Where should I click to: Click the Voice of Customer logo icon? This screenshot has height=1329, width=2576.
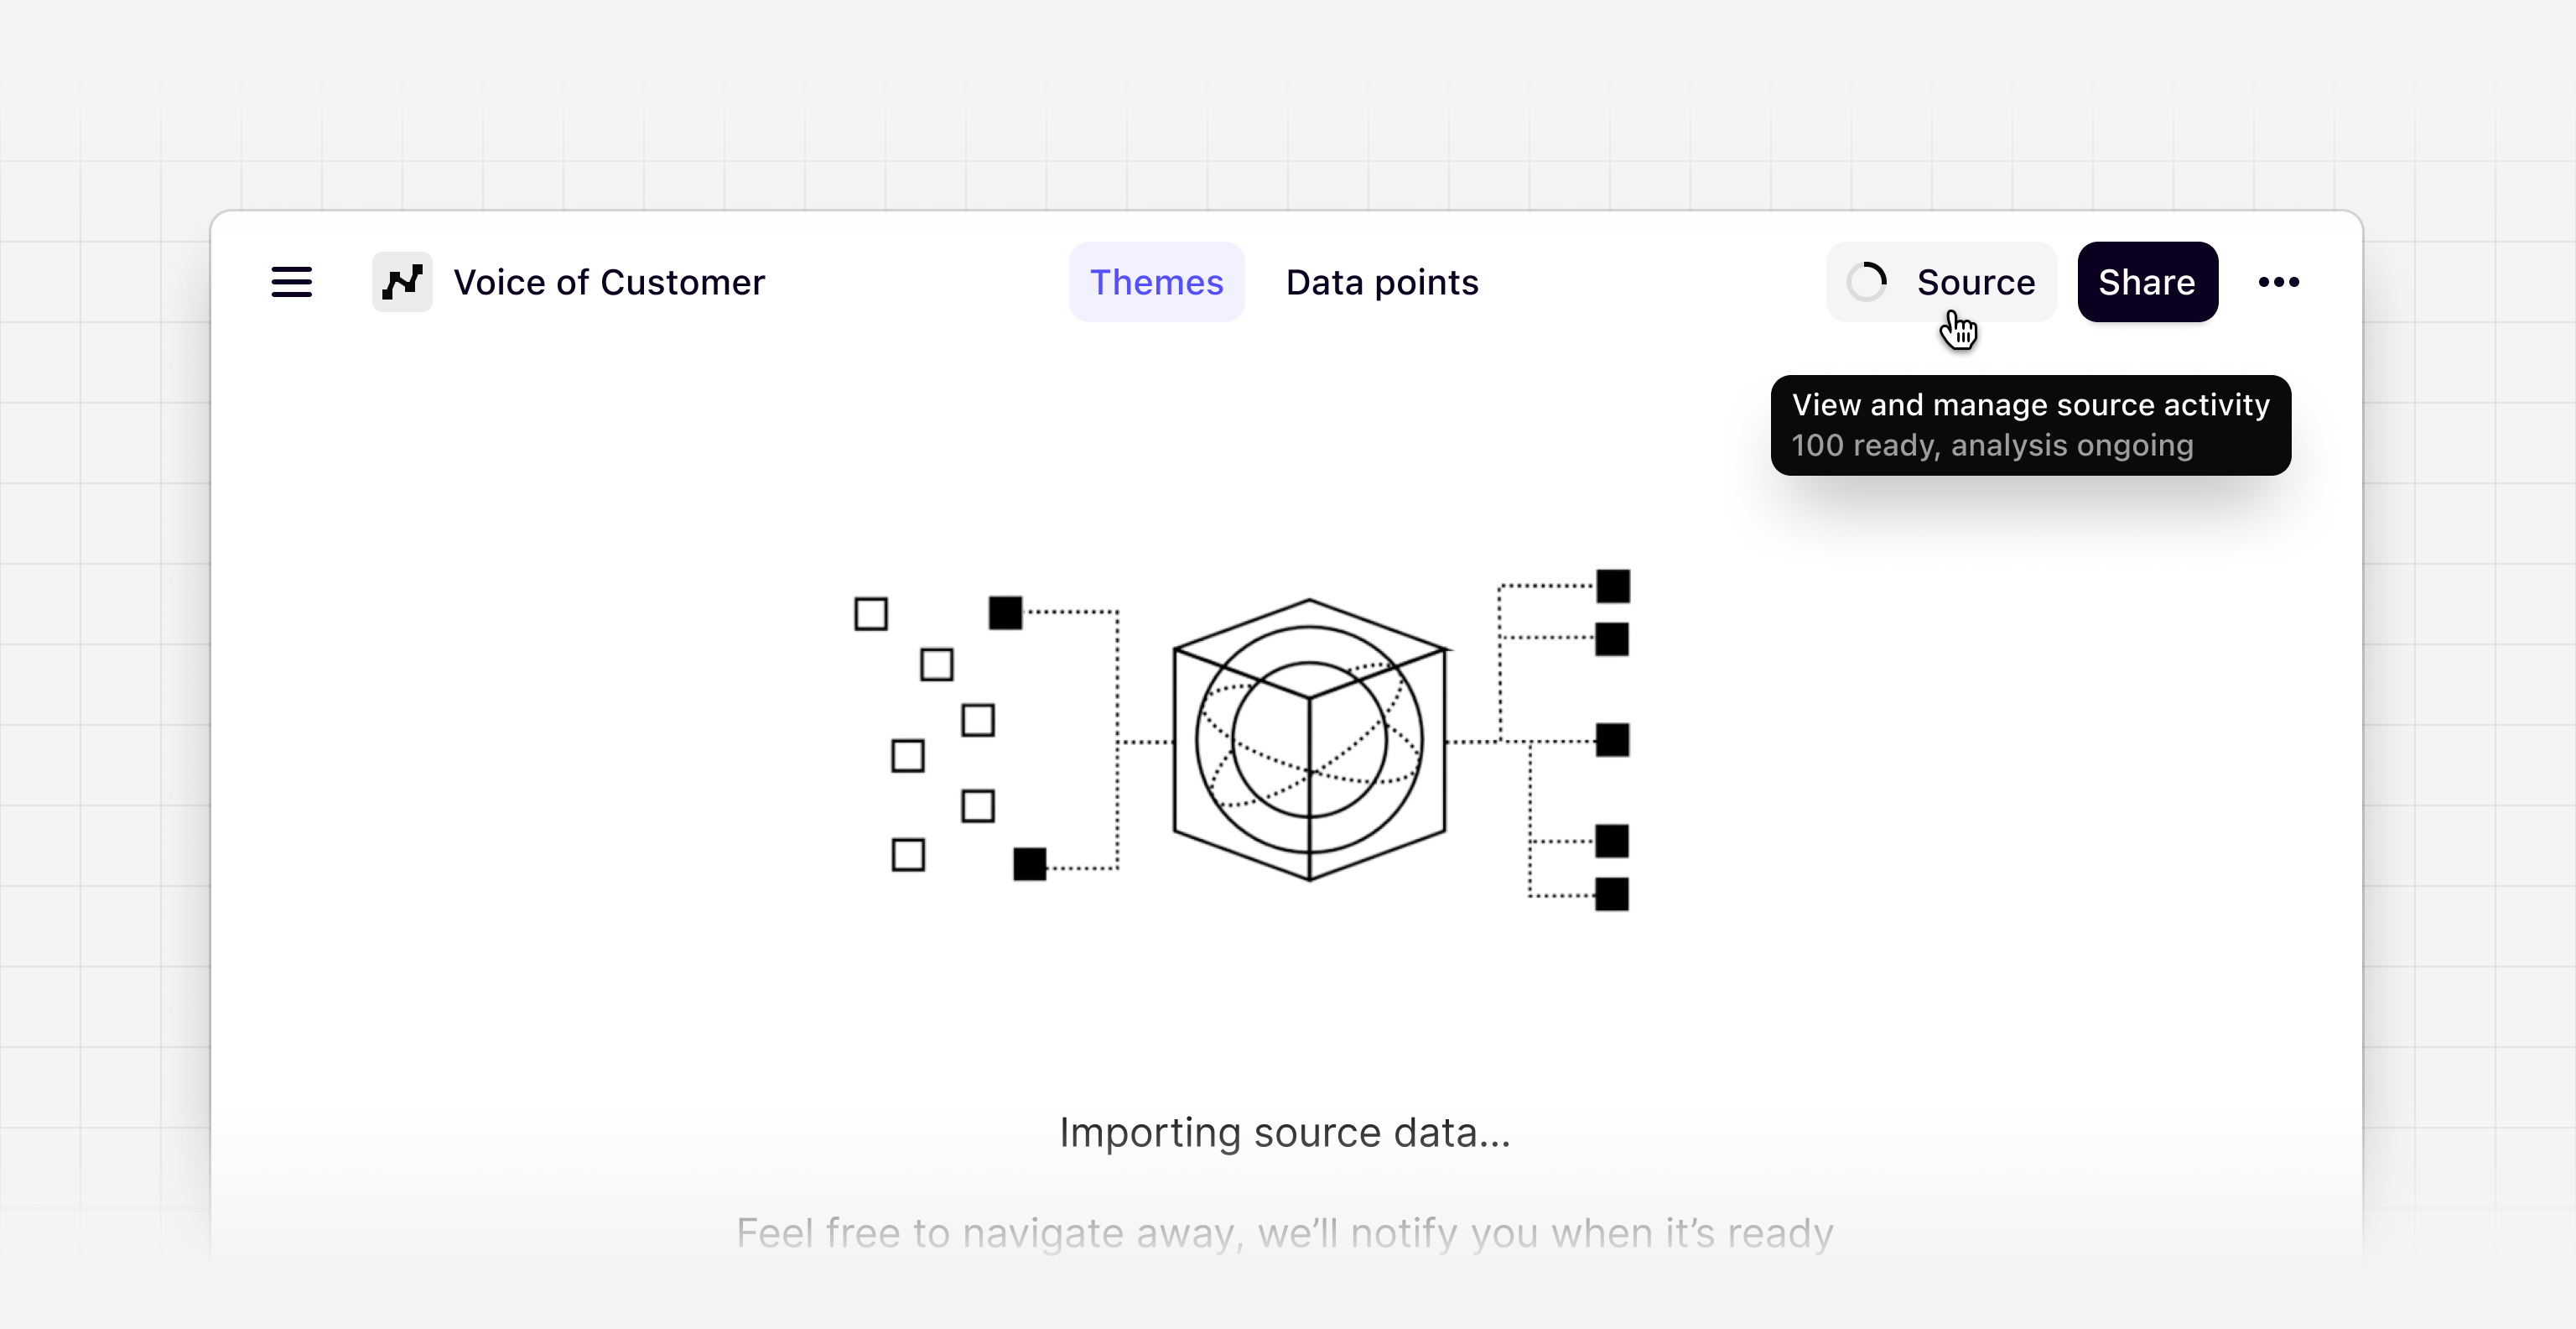tap(402, 282)
